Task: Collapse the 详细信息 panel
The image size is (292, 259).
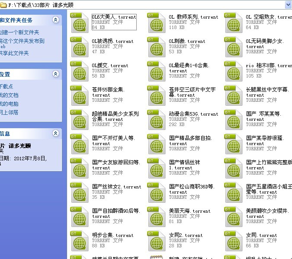Action: [x=55, y=133]
